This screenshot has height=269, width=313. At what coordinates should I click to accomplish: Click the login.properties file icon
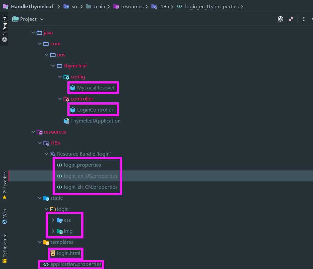point(60,165)
